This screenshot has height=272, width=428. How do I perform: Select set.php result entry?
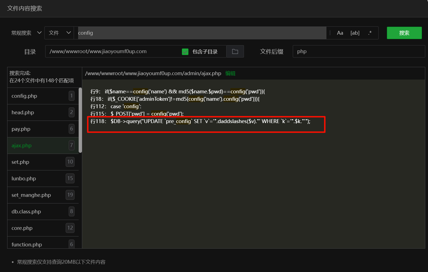coord(20,162)
